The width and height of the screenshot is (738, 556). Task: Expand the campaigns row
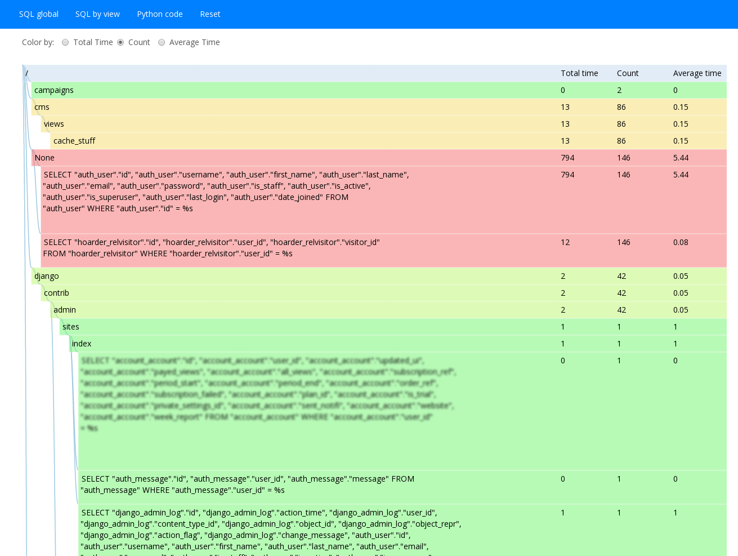coord(55,90)
